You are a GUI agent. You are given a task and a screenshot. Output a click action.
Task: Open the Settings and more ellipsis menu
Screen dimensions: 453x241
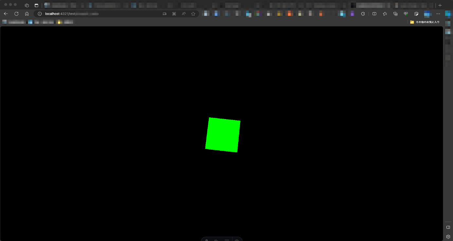(438, 14)
